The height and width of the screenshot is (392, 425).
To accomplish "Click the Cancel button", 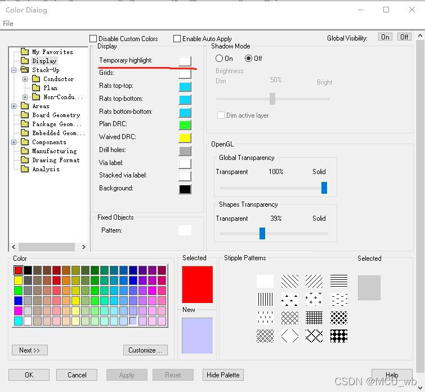I will click(77, 375).
